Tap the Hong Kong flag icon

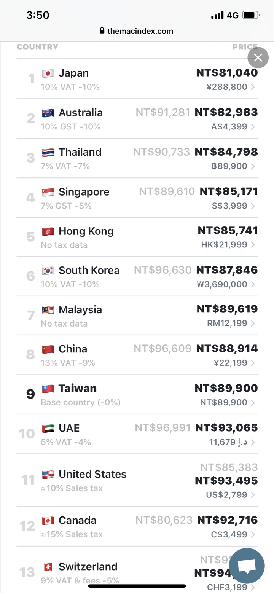[x=48, y=232]
